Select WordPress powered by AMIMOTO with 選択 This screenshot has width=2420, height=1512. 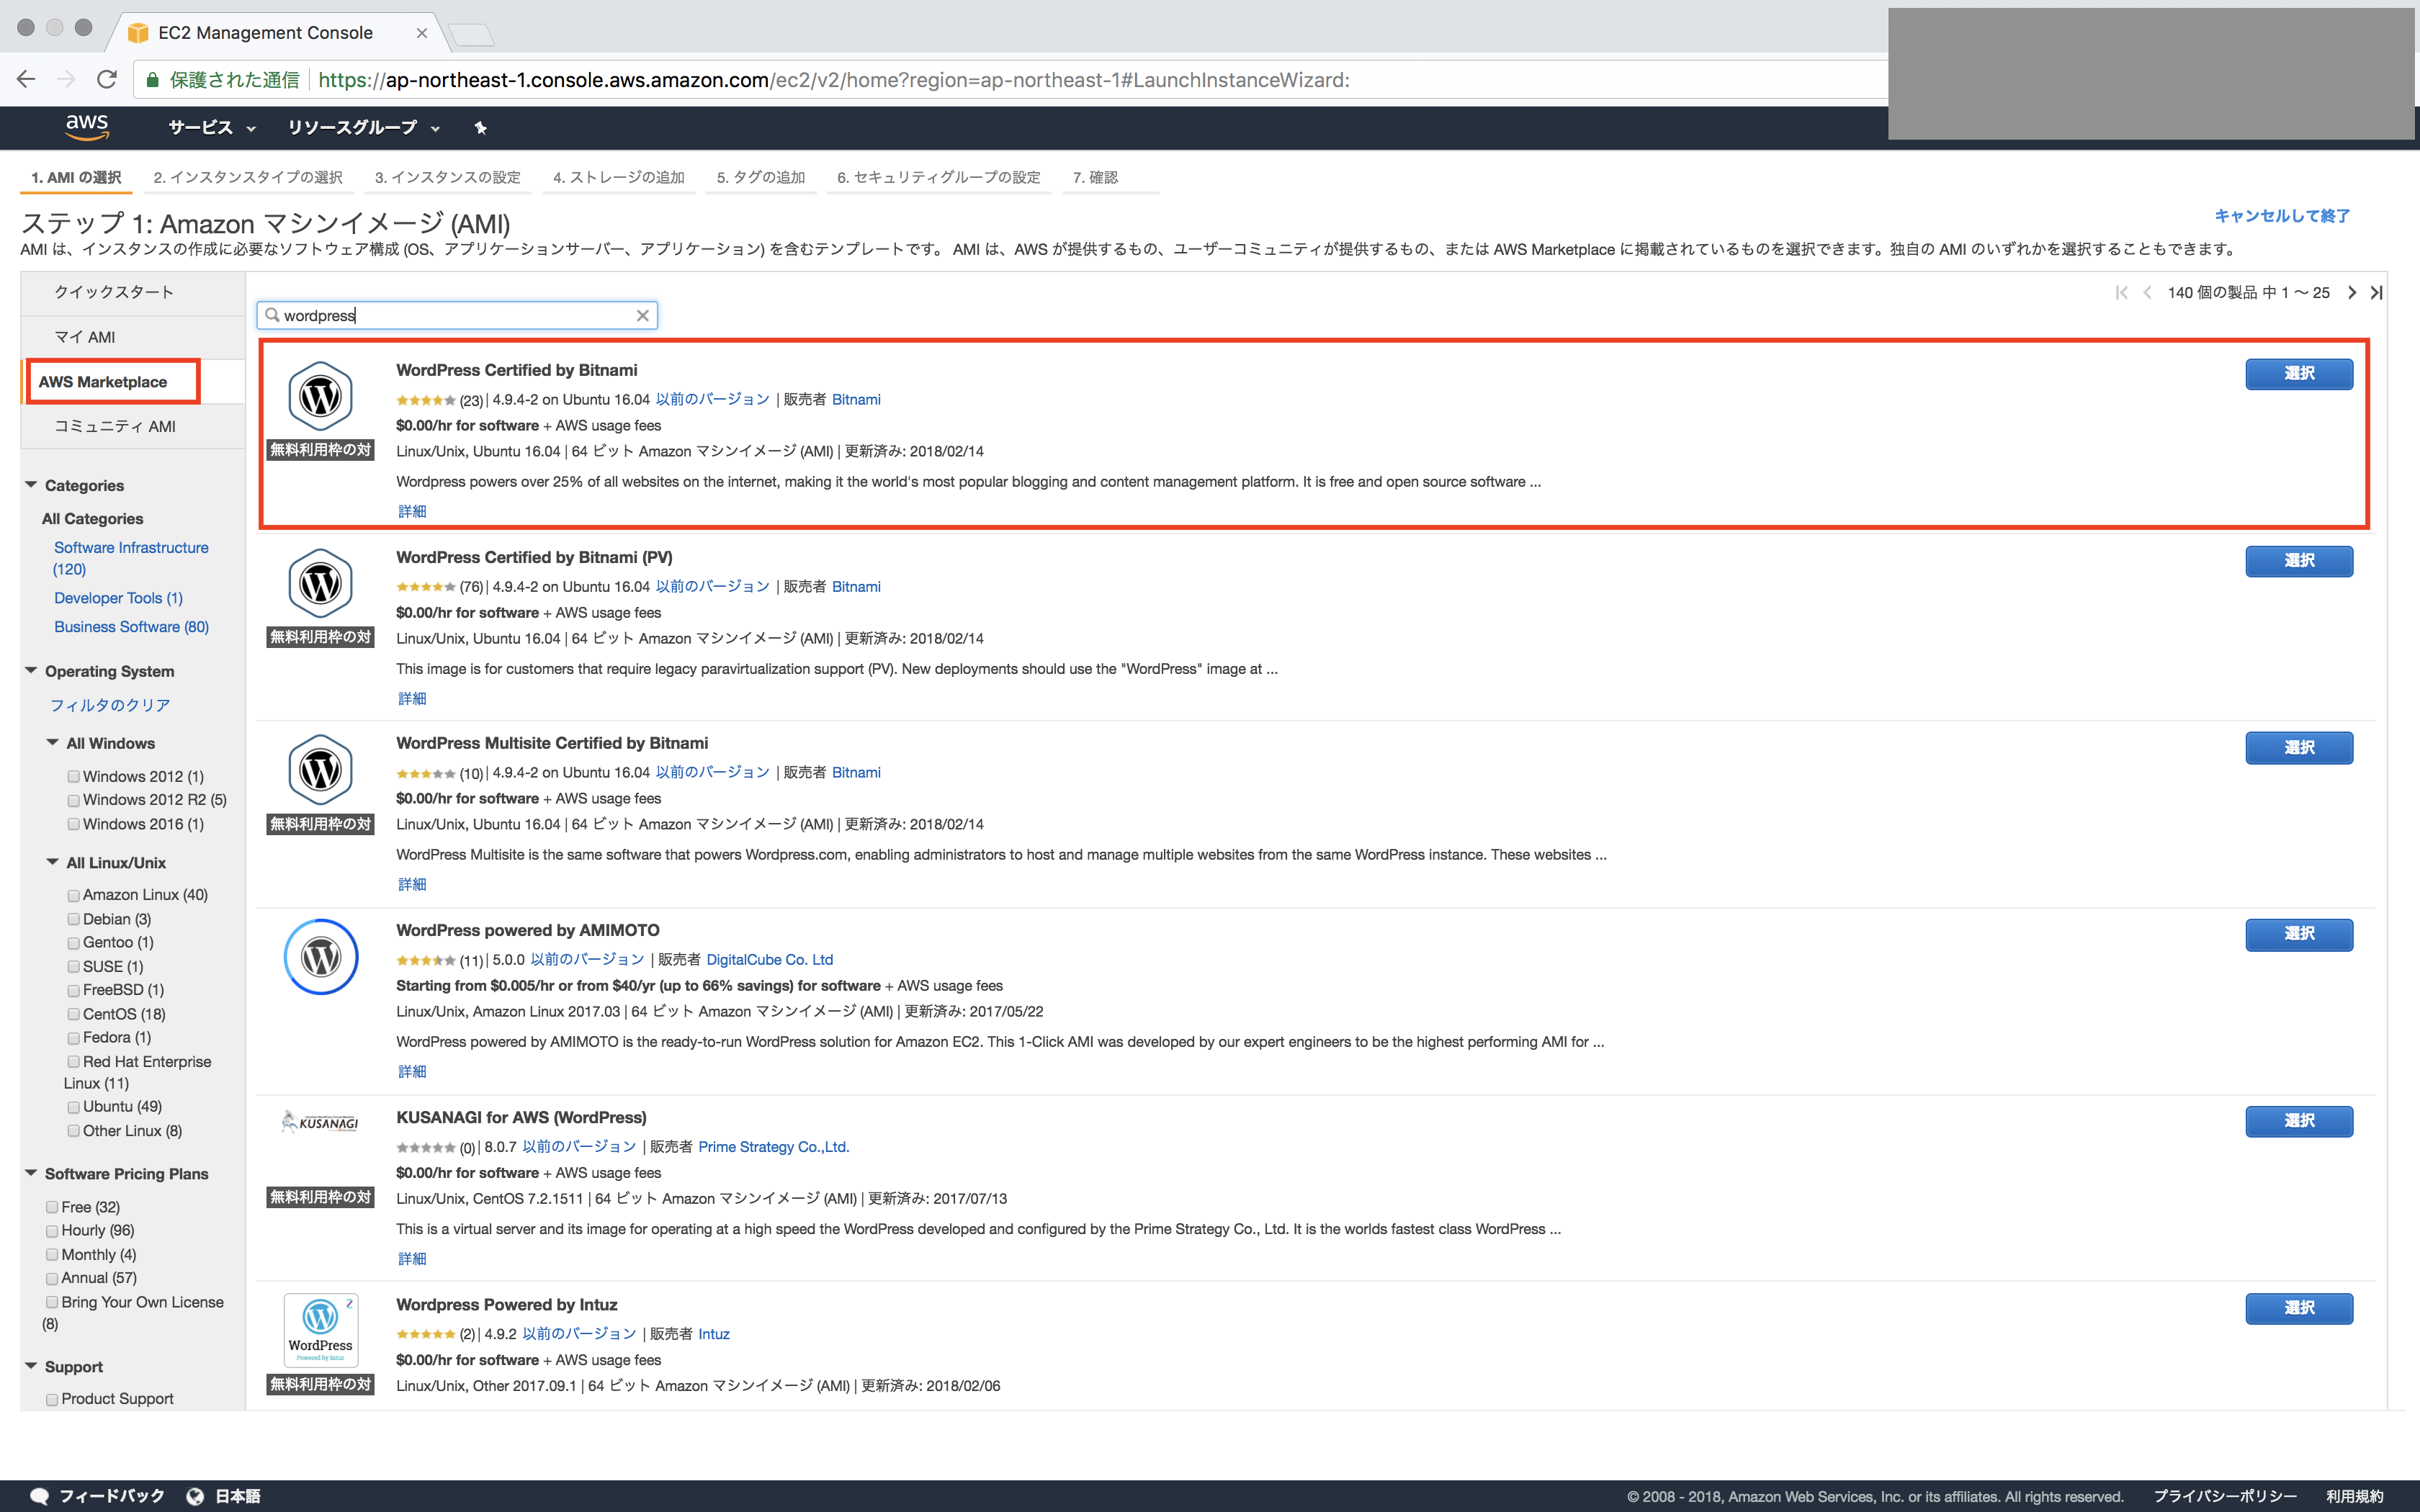[x=2298, y=934]
